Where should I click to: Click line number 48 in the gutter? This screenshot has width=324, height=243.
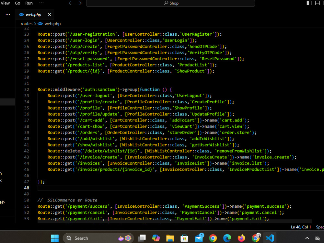click(x=27, y=188)
